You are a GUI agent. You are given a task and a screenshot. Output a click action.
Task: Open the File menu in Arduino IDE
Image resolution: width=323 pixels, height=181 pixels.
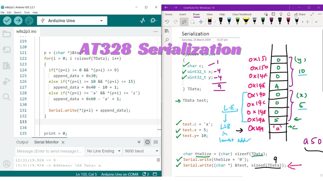3,12
